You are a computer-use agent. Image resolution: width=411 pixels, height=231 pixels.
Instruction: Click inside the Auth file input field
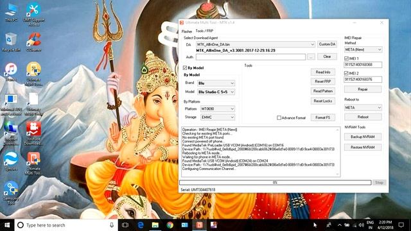click(250, 57)
